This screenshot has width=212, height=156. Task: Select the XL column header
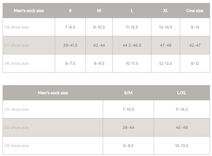click(x=166, y=11)
